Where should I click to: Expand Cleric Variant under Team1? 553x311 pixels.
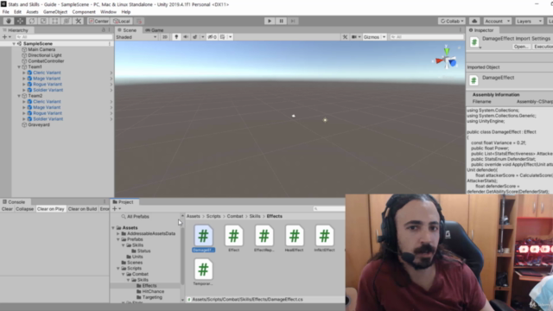click(24, 73)
